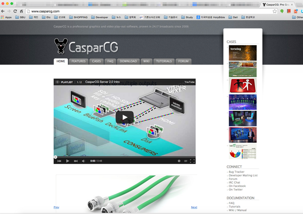
Task: Click the YouTube logo on the video
Action: 190,82
